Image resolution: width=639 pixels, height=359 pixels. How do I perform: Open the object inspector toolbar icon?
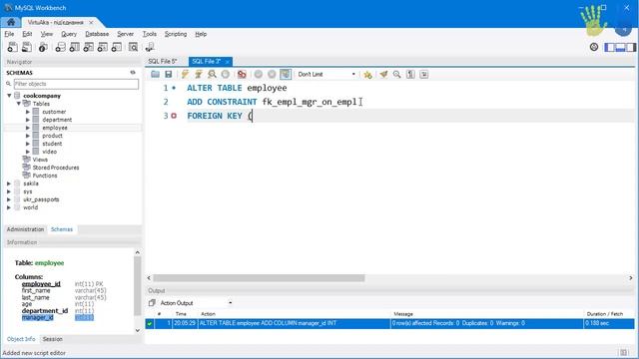point(43,47)
